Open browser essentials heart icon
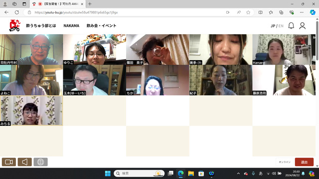The width and height of the screenshot is (319, 179). (292, 12)
